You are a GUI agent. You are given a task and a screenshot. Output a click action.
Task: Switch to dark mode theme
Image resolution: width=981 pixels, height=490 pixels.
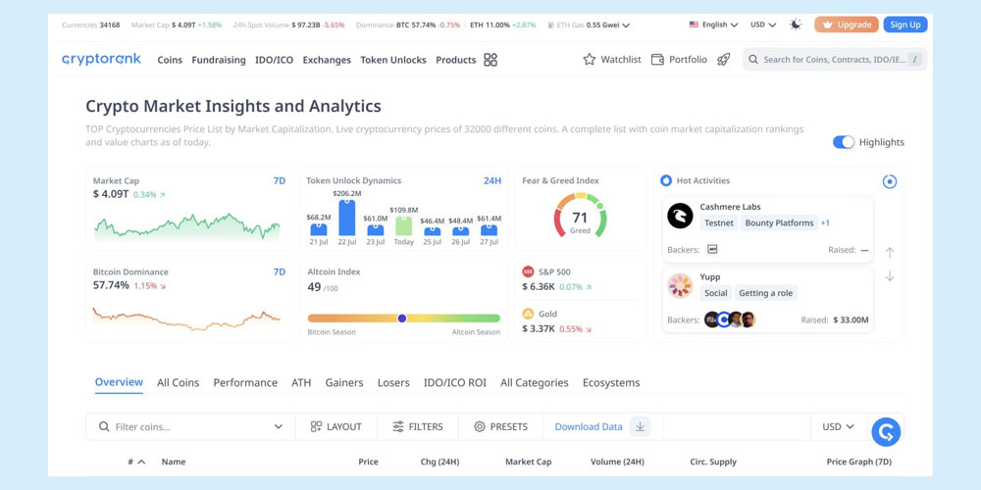click(x=796, y=24)
